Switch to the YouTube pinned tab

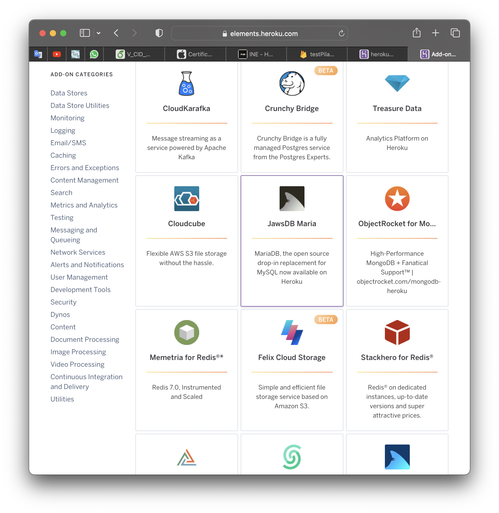(57, 54)
